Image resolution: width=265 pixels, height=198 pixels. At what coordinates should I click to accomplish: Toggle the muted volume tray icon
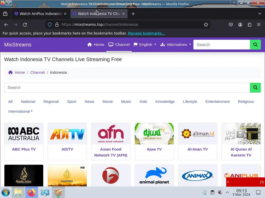[220, 192]
